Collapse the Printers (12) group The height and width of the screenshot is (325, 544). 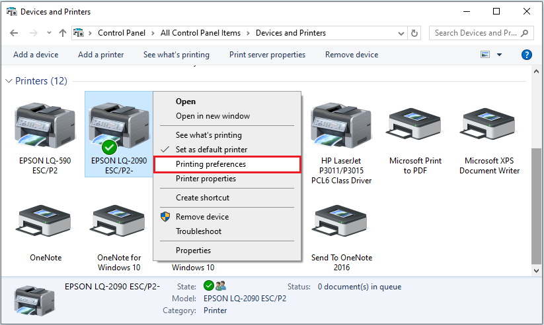click(9, 81)
